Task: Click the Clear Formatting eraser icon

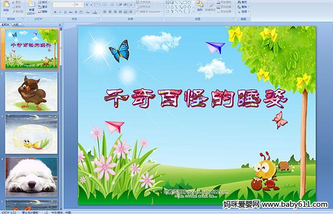Action: [x=97, y=4]
